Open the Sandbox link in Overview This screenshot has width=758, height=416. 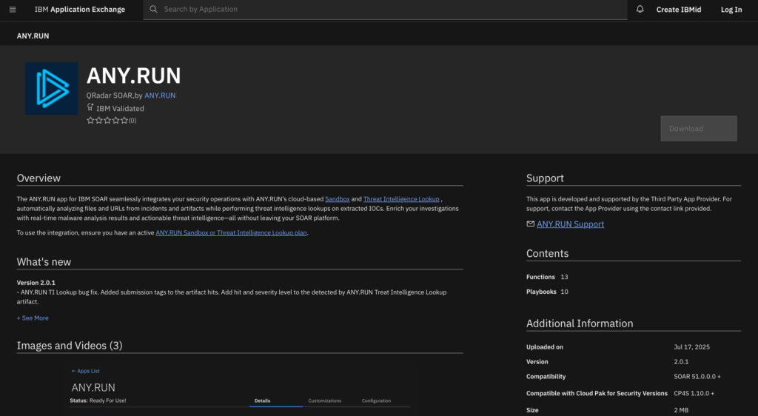click(x=337, y=199)
